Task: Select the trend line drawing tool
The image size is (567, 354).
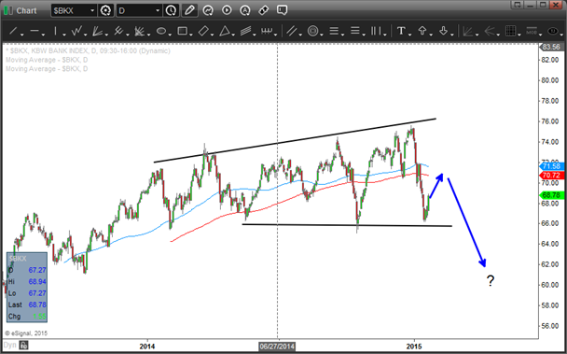Action: tap(13, 31)
